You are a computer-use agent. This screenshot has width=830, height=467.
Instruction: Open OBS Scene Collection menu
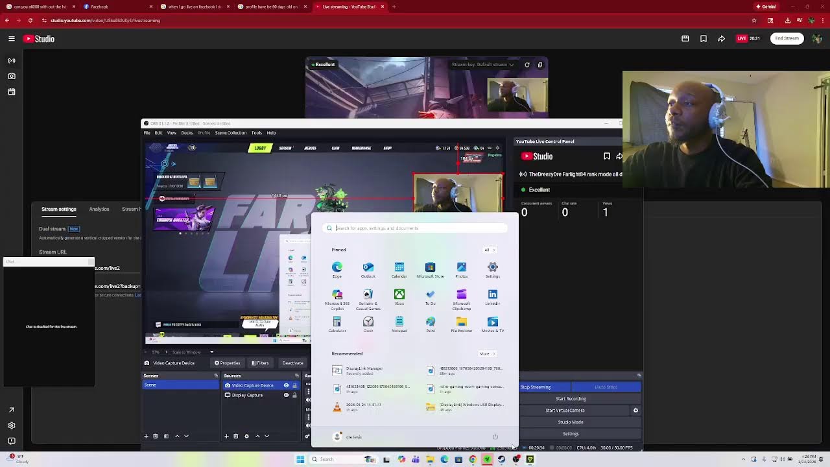[231, 133]
